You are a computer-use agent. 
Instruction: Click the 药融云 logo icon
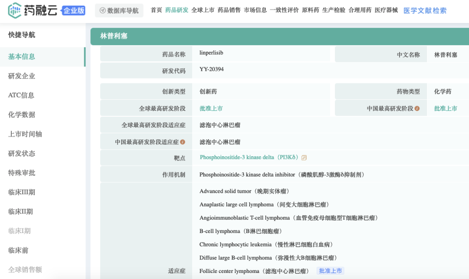pyautogui.click(x=14, y=10)
